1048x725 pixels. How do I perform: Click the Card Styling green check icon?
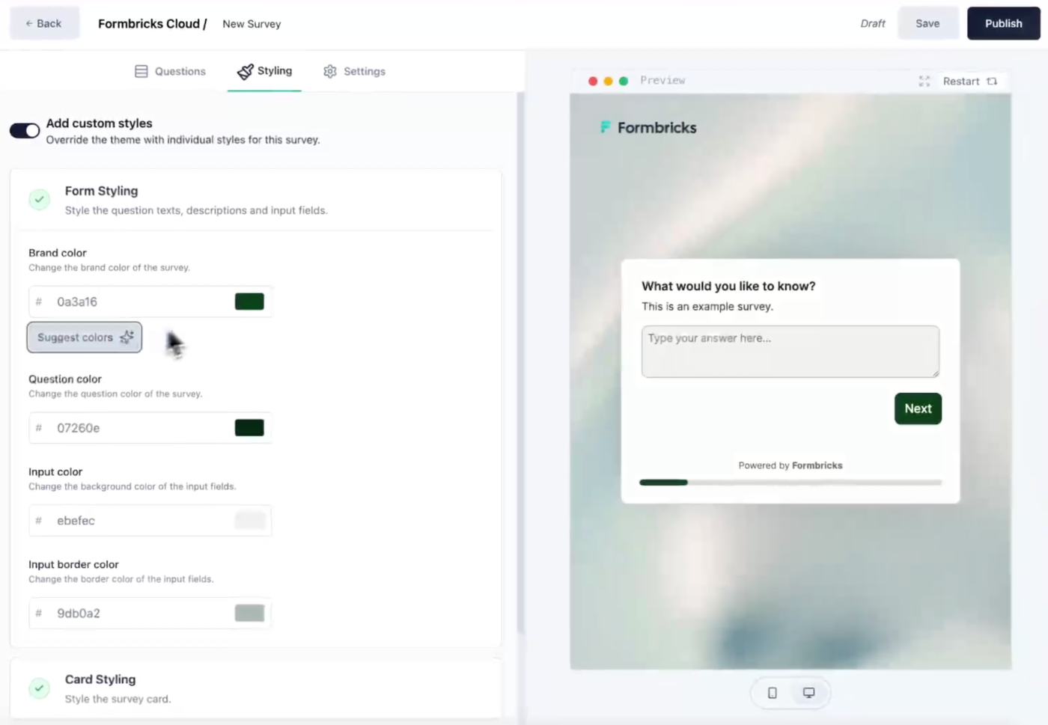(40, 688)
